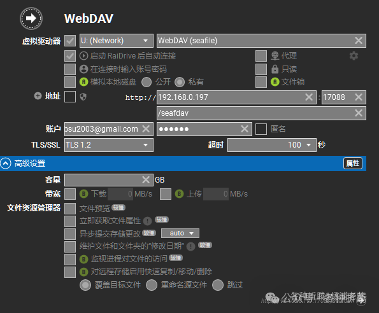Toggle the 匿名 anonymous checkbox
The height and width of the screenshot is (313, 379).
pos(261,129)
